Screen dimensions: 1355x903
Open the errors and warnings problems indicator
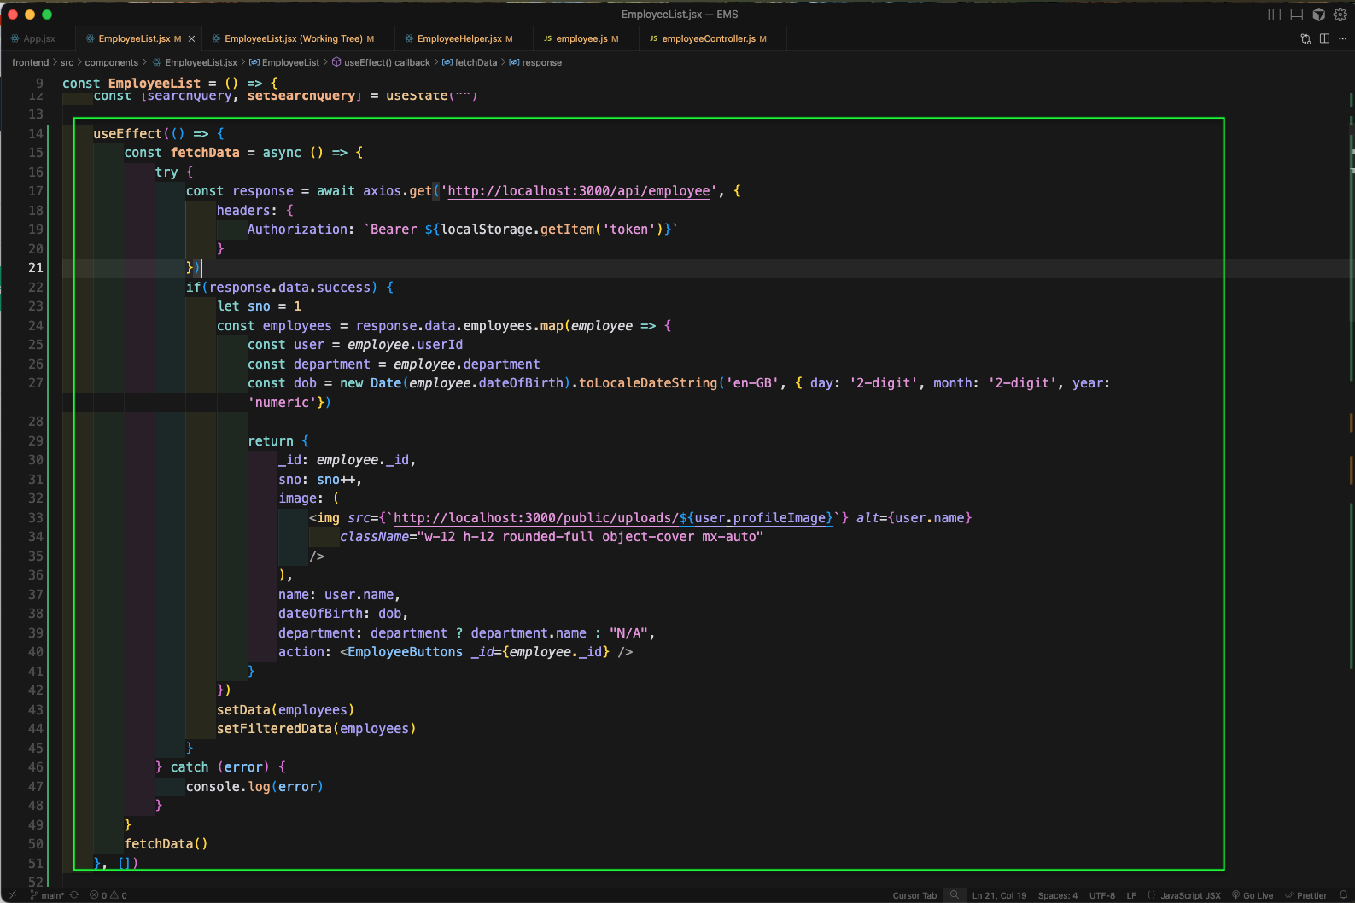point(108,895)
